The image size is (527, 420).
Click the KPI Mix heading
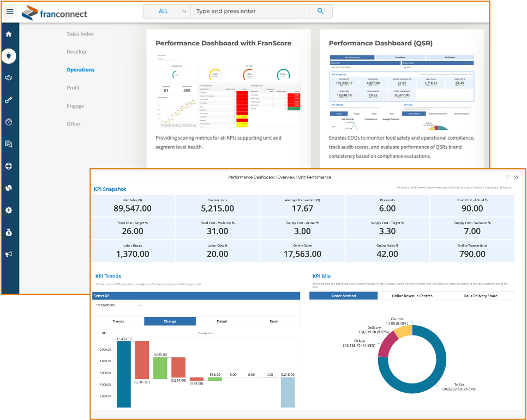point(322,276)
